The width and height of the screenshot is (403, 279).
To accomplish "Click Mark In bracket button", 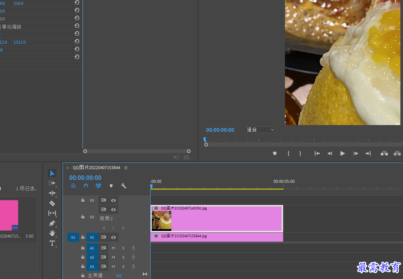I will tap(288, 153).
